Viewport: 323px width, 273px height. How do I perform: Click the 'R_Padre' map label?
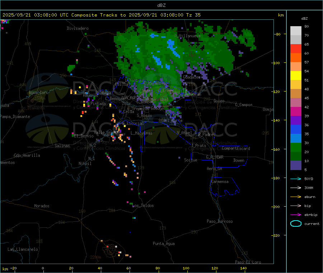(206, 135)
